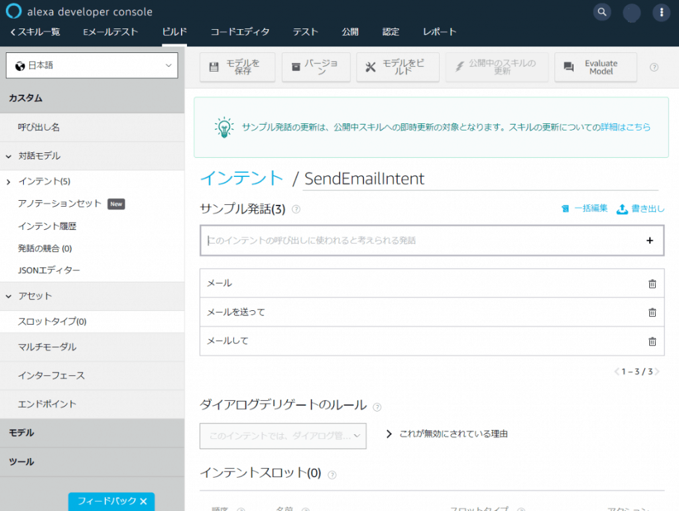Switch to the テスト tab

(x=305, y=32)
